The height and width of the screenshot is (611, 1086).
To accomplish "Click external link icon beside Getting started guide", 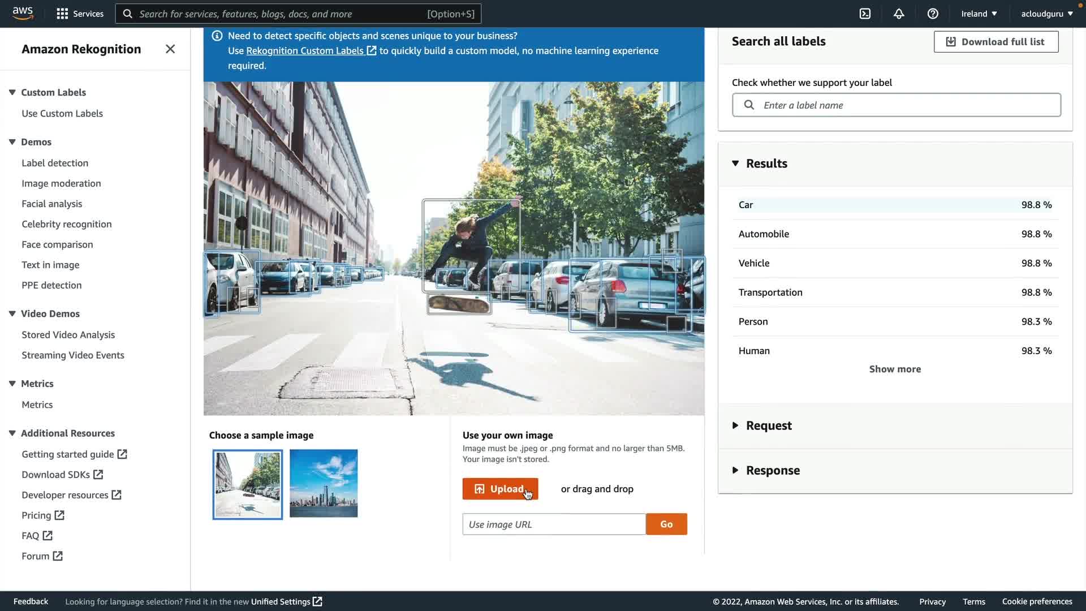I will tap(122, 454).
